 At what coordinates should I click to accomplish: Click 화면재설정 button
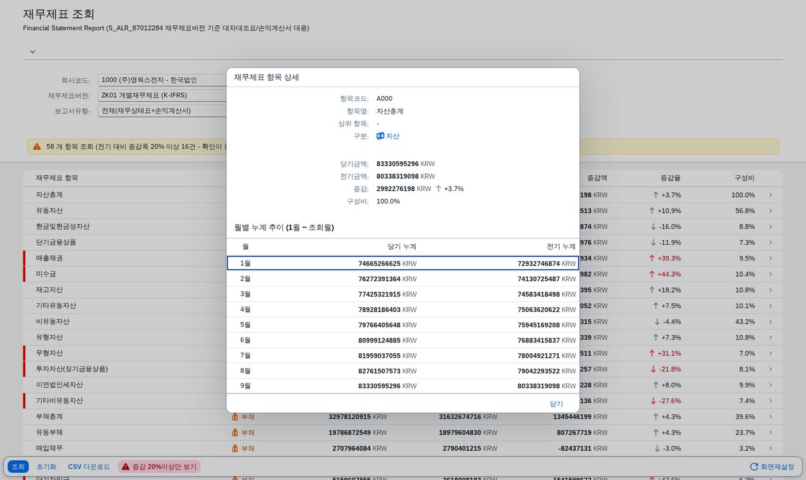point(773,467)
